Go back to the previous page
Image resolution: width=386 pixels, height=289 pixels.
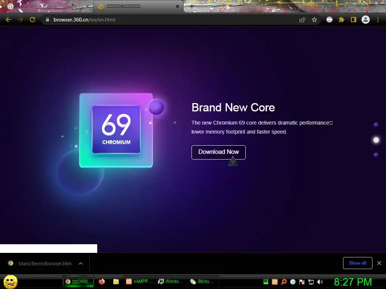click(8, 20)
